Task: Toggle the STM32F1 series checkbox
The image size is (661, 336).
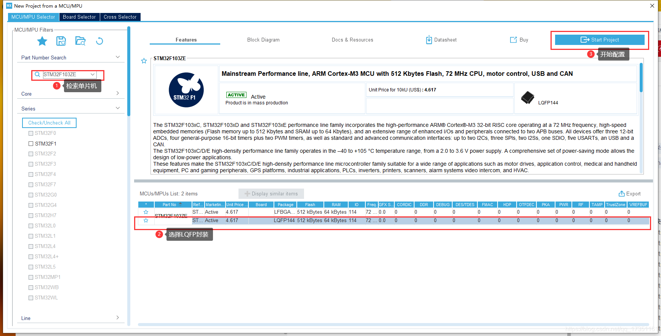Action: (31, 144)
